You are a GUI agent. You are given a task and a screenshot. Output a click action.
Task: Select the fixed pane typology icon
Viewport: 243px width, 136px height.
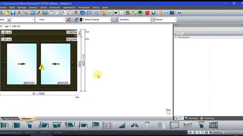(17, 125)
